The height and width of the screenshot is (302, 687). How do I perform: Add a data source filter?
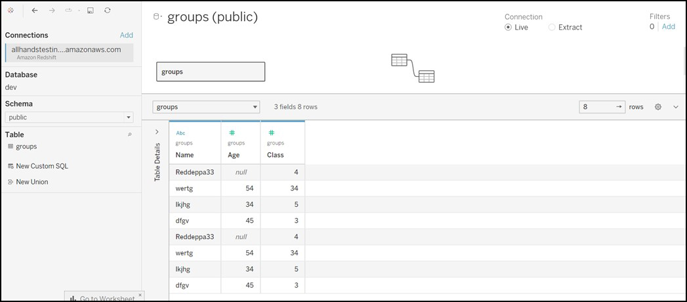[x=668, y=27]
